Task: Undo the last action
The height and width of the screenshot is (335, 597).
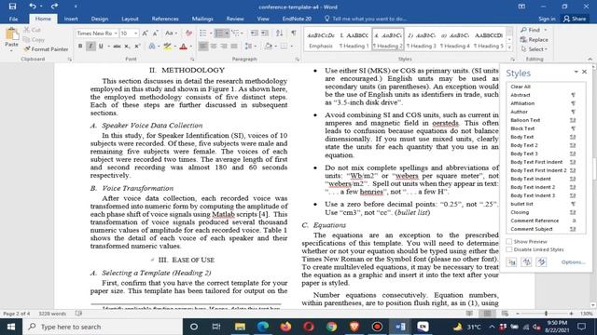Action: [x=33, y=7]
